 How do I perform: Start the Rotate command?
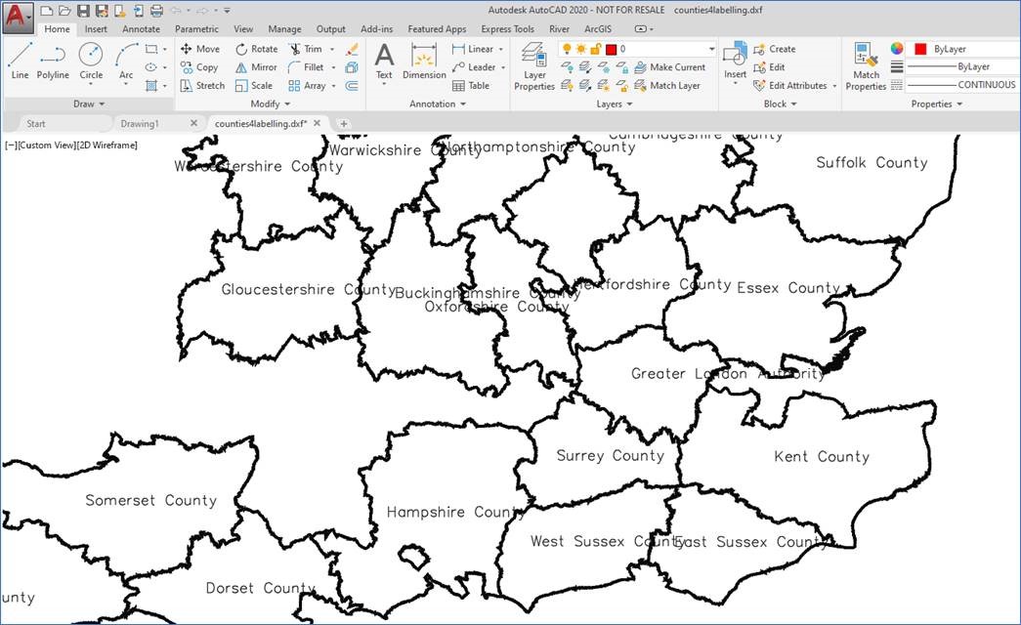click(257, 49)
